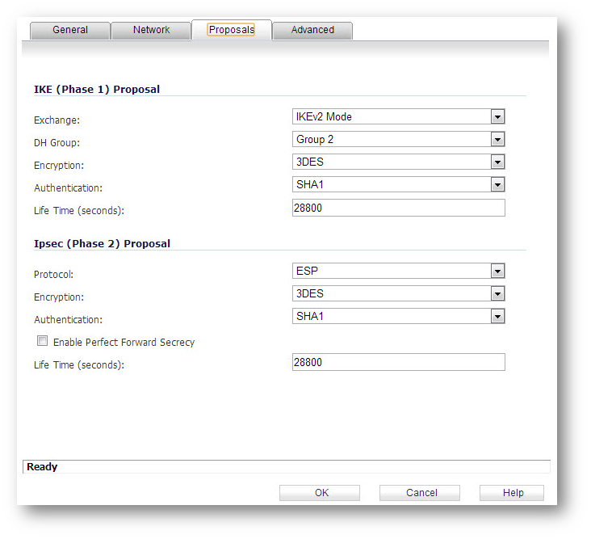Expand the DH Group dropdown
This screenshot has height=539, width=591.
398,139
